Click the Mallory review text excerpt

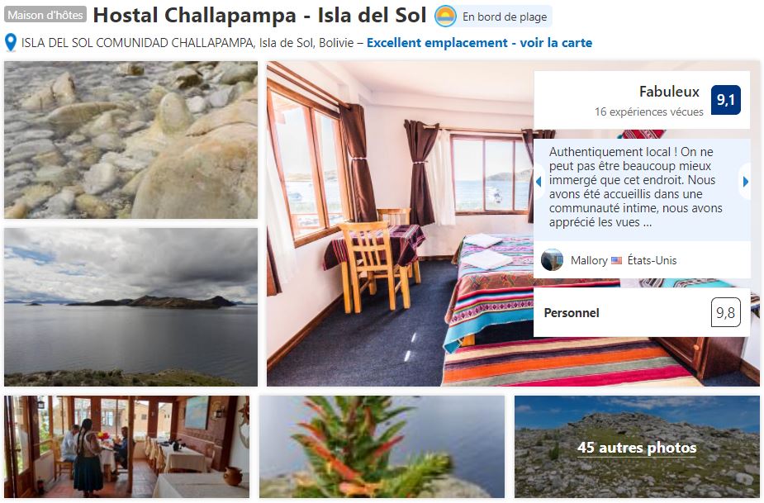coord(636,187)
